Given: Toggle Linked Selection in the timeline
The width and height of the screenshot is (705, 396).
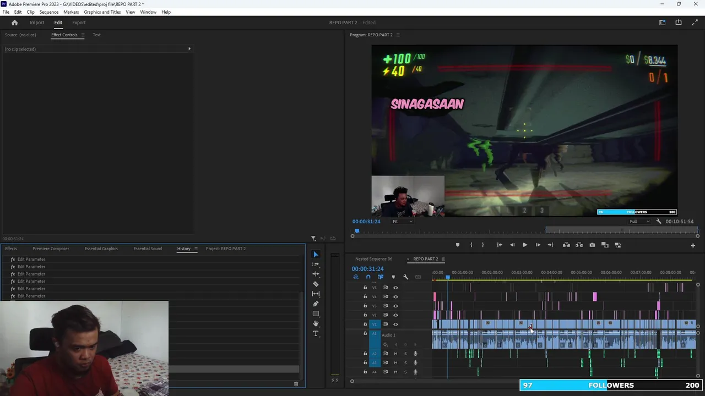Looking at the screenshot, I should pyautogui.click(x=380, y=277).
